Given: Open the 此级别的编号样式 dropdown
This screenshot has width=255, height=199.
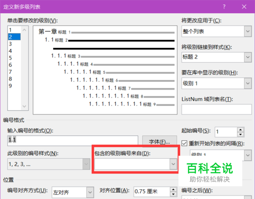Looking at the screenshot, I should [x=48, y=164].
